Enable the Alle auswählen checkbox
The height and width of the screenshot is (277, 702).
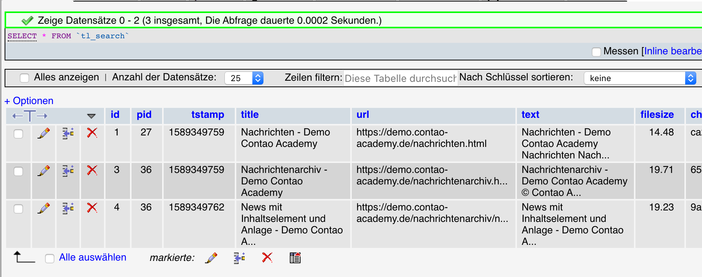pyautogui.click(x=50, y=259)
